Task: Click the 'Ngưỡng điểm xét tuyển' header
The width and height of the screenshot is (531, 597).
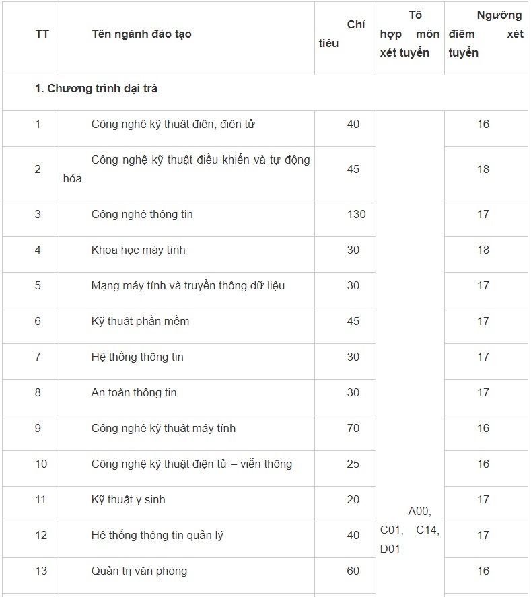Action: click(485, 34)
